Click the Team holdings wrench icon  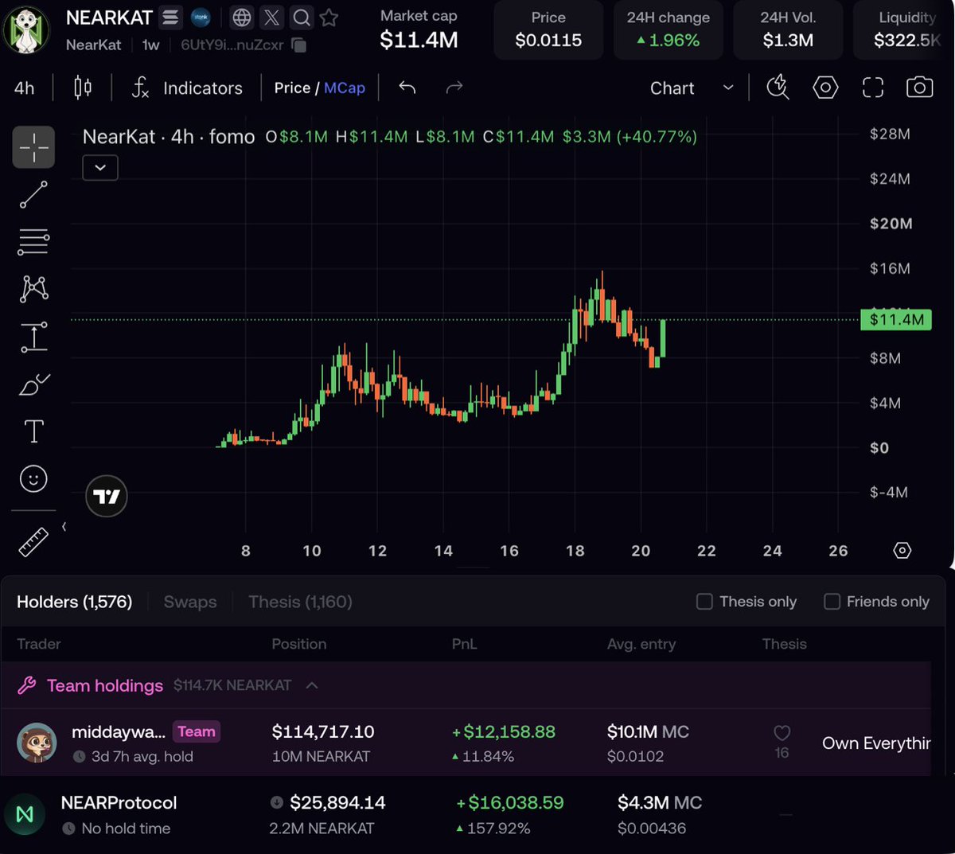27,685
